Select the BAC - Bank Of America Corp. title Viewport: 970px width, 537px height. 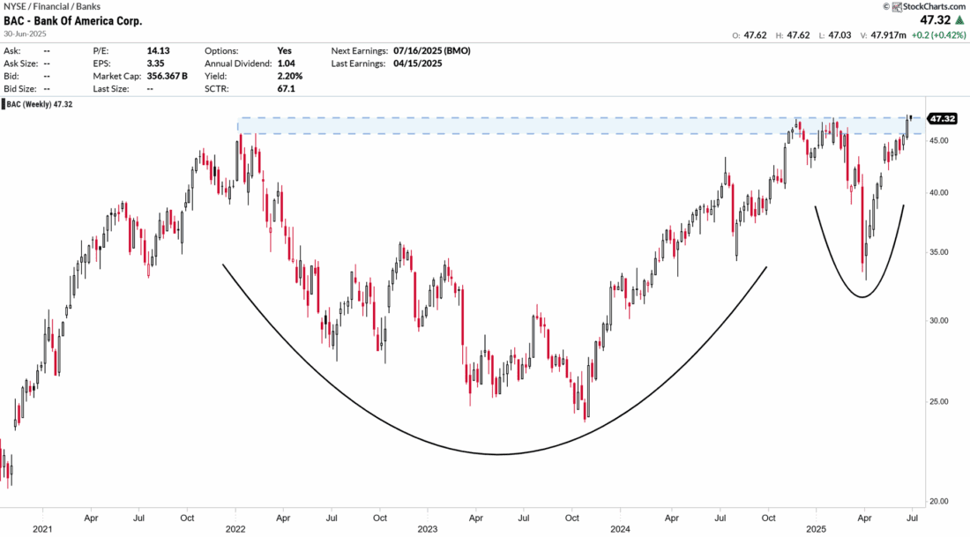[72, 20]
